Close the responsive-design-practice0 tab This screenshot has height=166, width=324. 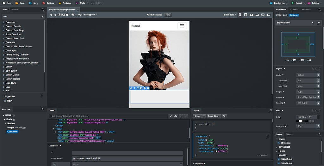(x=78, y=10)
